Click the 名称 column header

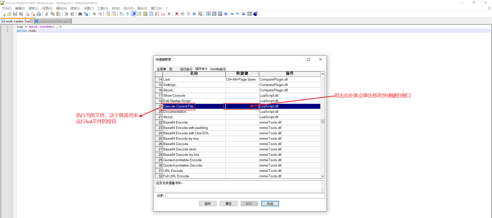[x=194, y=74]
